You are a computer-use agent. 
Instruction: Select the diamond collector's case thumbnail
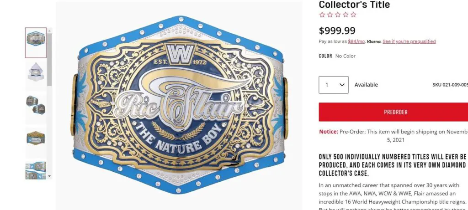pyautogui.click(x=36, y=74)
